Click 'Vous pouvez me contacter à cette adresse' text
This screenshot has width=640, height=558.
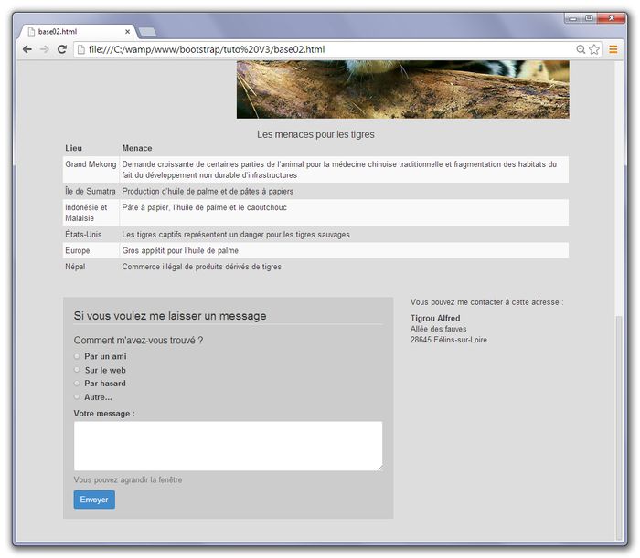pos(486,302)
